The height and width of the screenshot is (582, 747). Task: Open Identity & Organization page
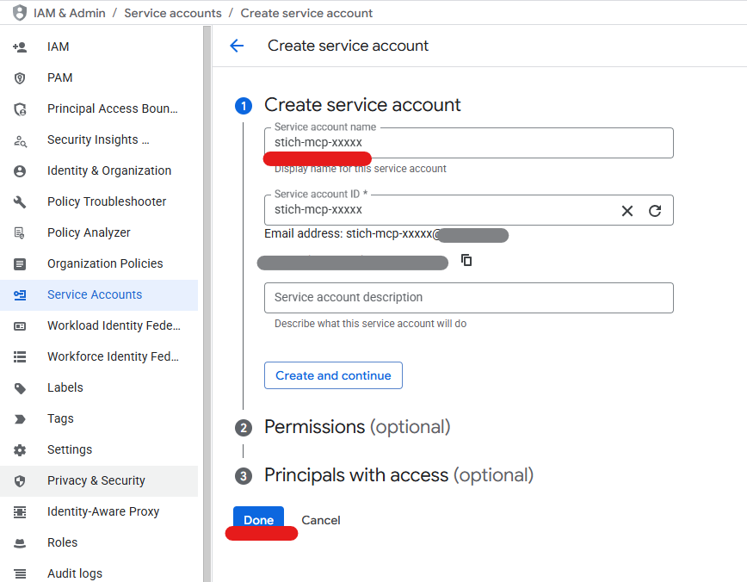pos(99,170)
